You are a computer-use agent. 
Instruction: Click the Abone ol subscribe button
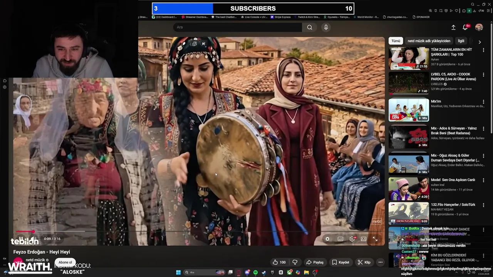pyautogui.click(x=65, y=262)
